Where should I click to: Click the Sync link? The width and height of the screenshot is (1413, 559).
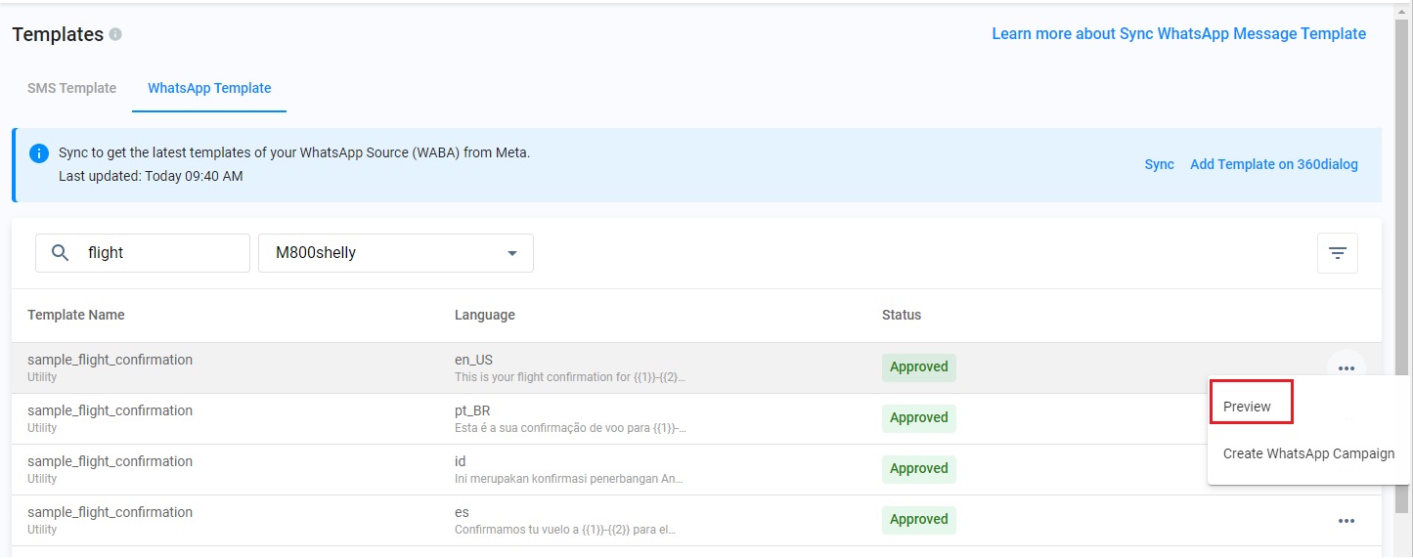1159,164
